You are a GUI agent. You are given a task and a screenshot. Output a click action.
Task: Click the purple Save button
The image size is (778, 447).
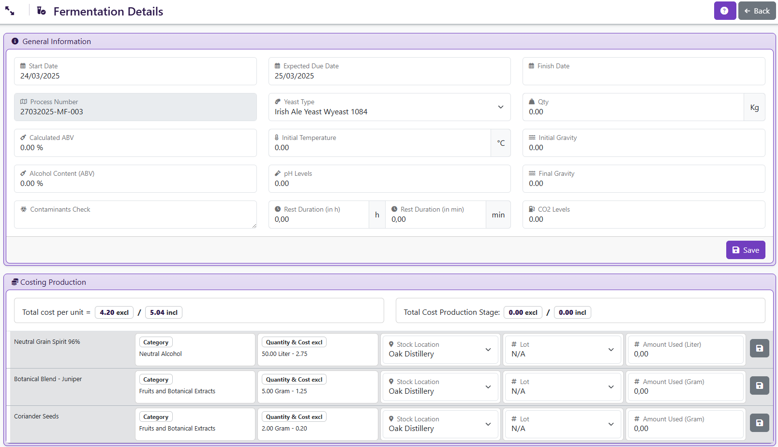coord(745,250)
